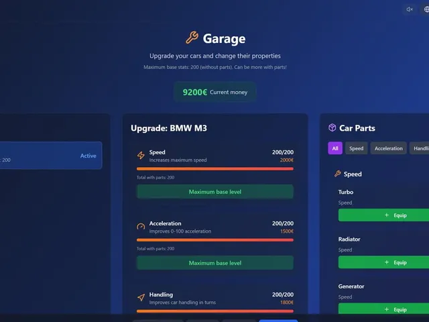The image size is (429, 322).
Task: Click the Garage wrench icon
Action: click(x=192, y=38)
